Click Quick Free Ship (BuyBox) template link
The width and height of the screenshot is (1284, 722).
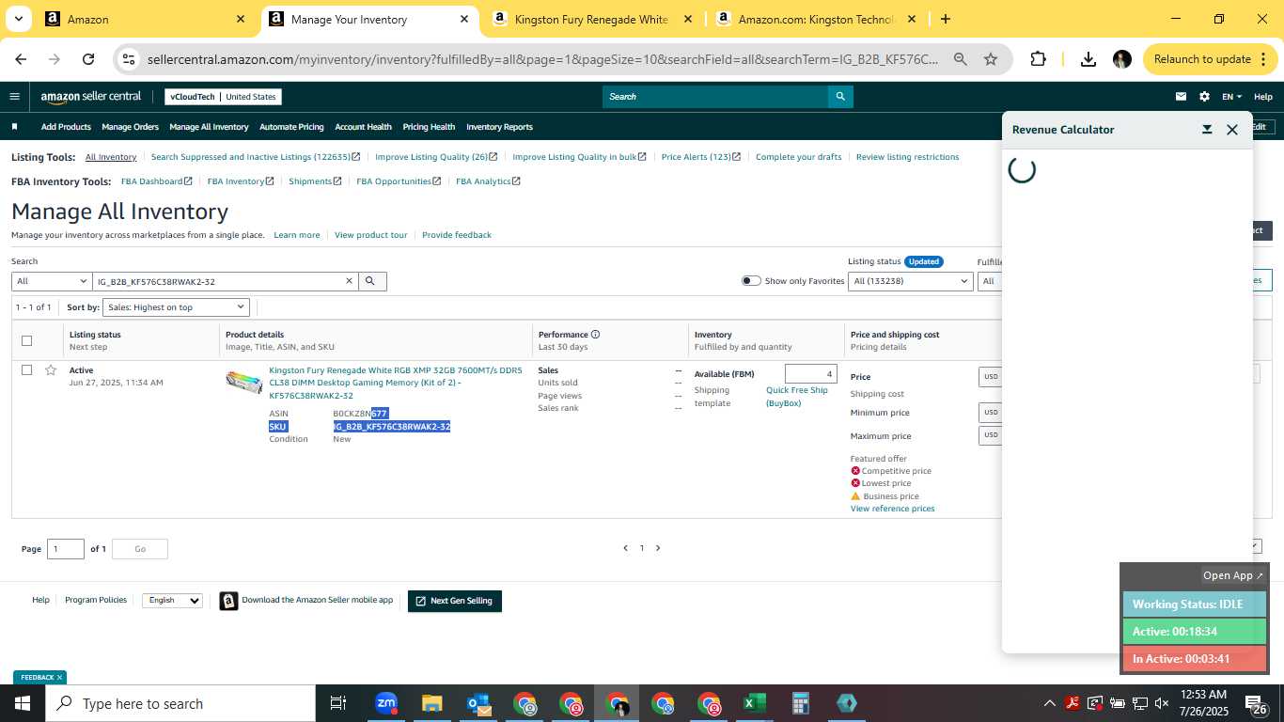797,397
